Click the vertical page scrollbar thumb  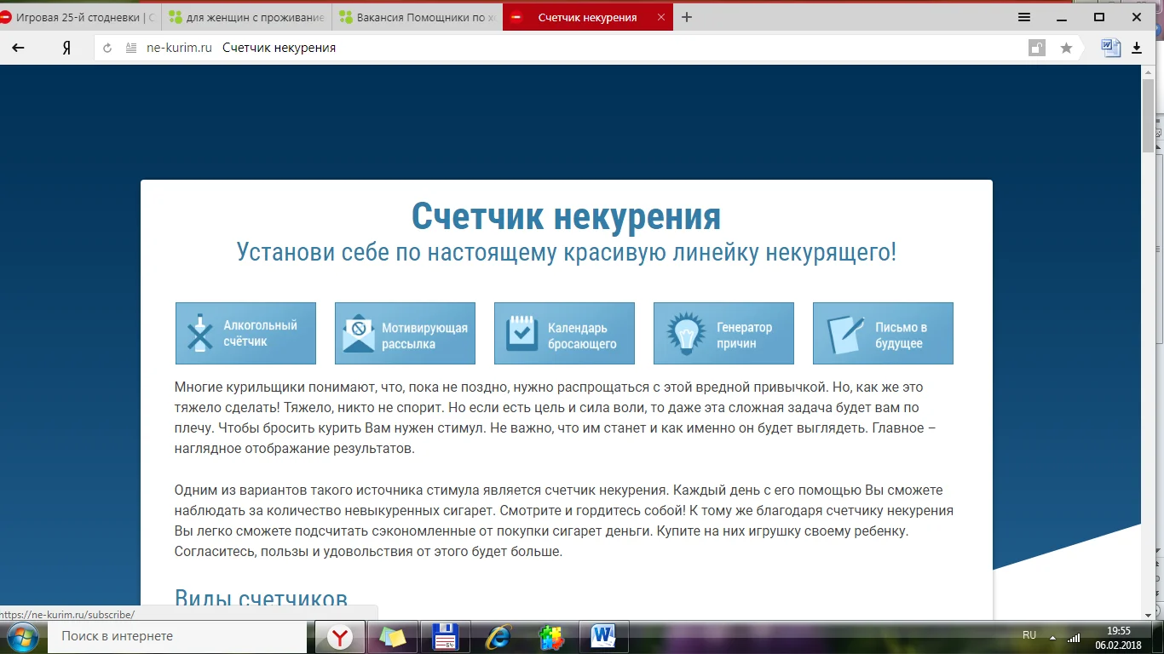[1148, 115]
